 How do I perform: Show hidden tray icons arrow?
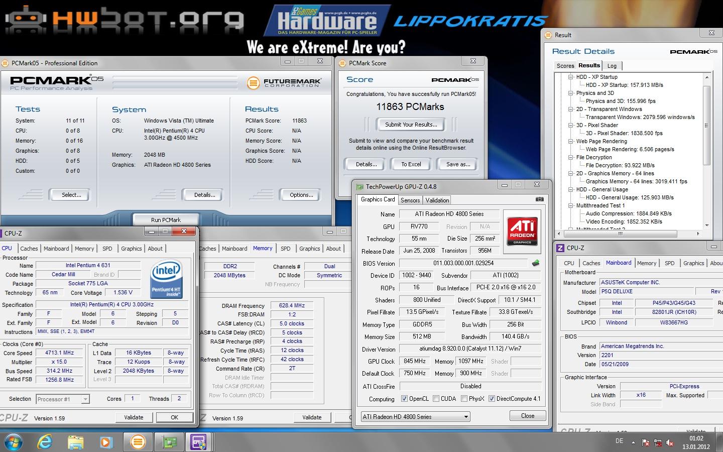tap(633, 442)
